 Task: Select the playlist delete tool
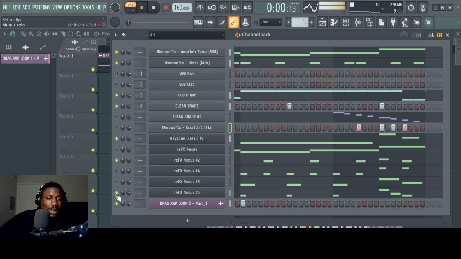[x=39, y=34]
